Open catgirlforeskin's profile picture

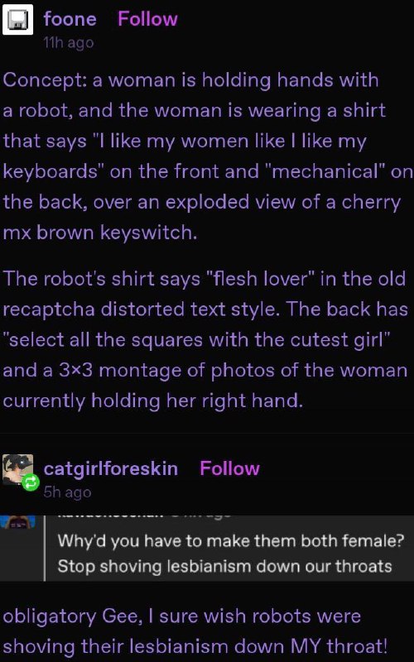tap(17, 469)
